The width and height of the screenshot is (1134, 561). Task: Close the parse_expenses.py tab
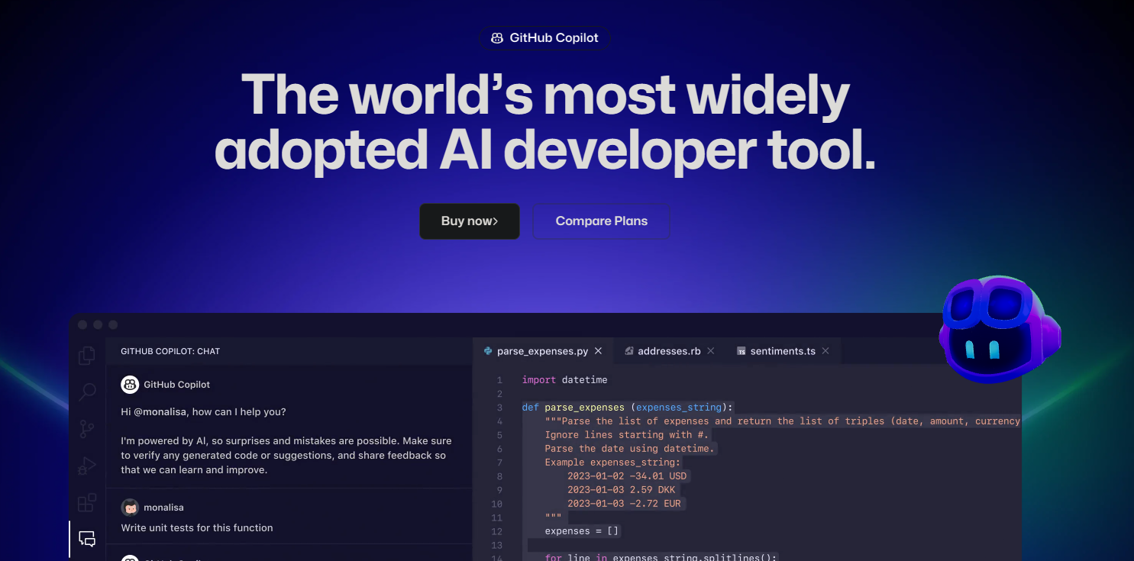point(599,351)
